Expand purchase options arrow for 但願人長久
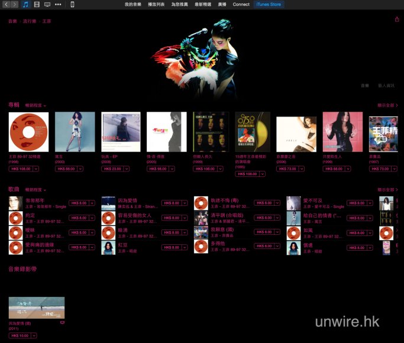 pyautogui.click(x=220, y=169)
